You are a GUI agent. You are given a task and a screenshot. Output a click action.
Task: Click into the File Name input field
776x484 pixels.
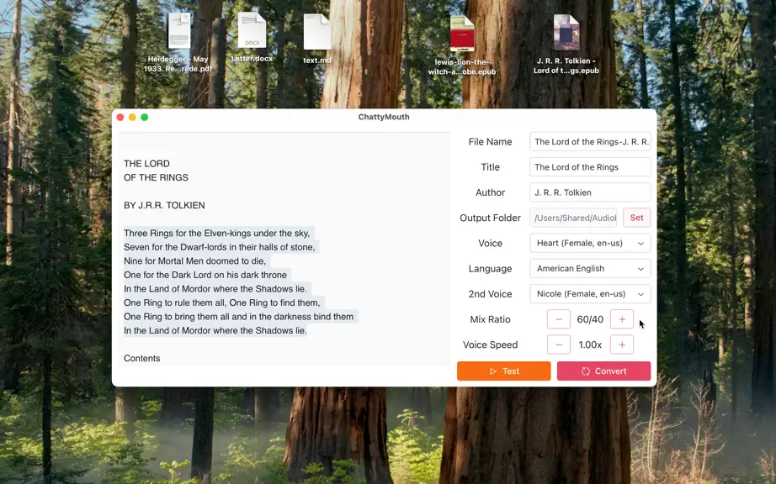tap(590, 142)
